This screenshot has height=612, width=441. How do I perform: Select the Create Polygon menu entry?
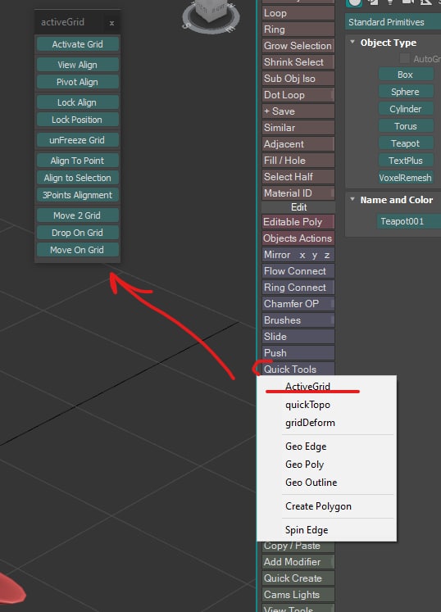(326, 506)
